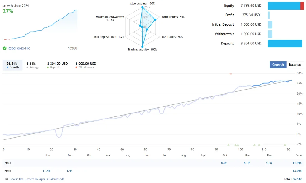The image size is (306, 183).
Task: Toggle the Growth series in chart legend
Action: (x=12, y=65)
